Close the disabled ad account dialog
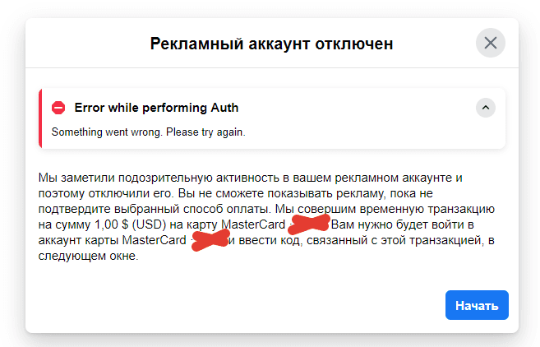 491,43
